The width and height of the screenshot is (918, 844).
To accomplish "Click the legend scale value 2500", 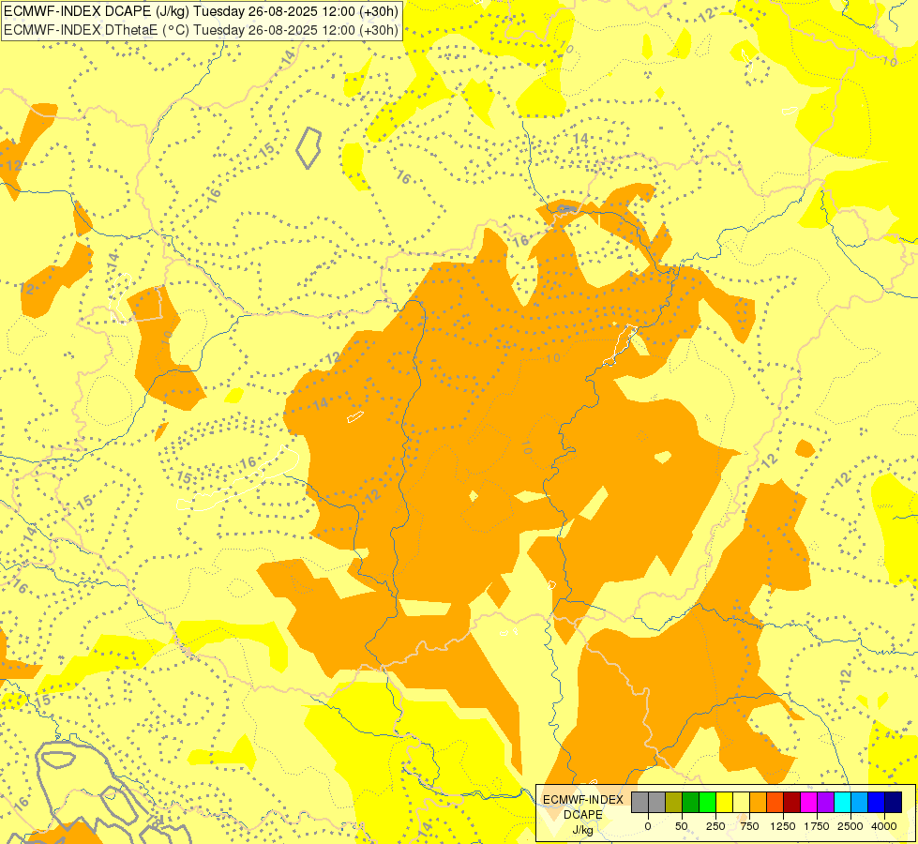I will click(850, 826).
